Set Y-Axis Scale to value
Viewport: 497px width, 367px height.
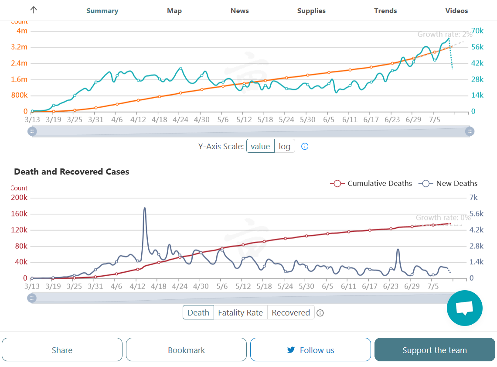pyautogui.click(x=260, y=147)
